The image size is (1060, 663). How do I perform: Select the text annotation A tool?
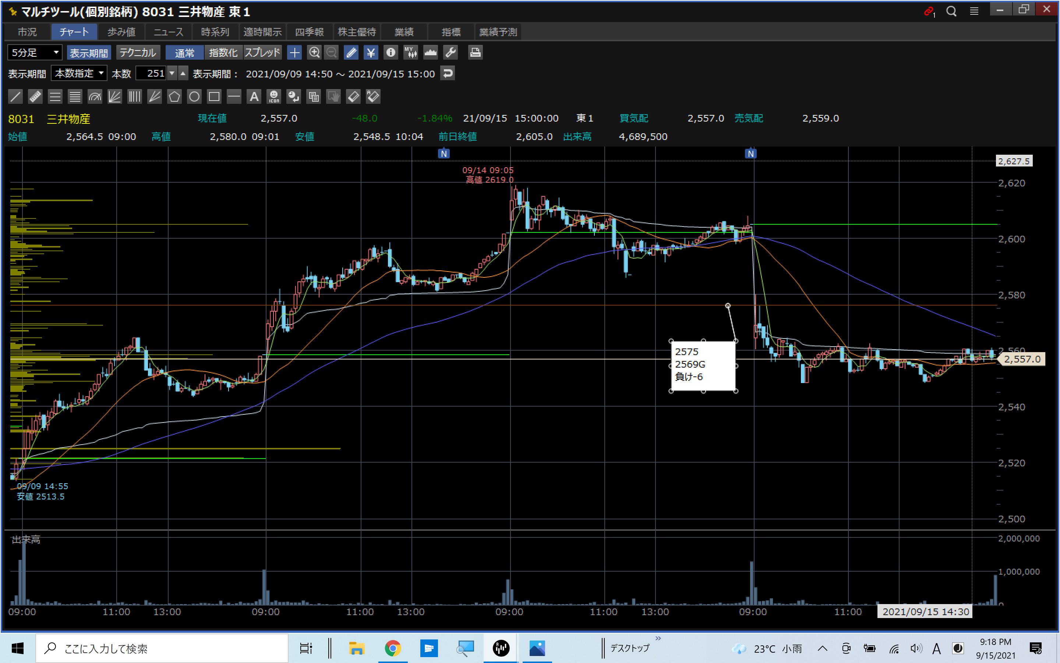click(254, 97)
